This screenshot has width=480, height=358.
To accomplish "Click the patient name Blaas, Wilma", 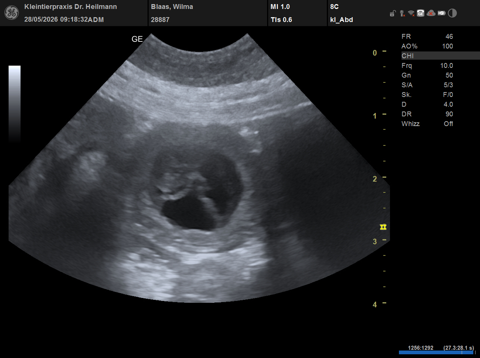I will (x=172, y=7).
